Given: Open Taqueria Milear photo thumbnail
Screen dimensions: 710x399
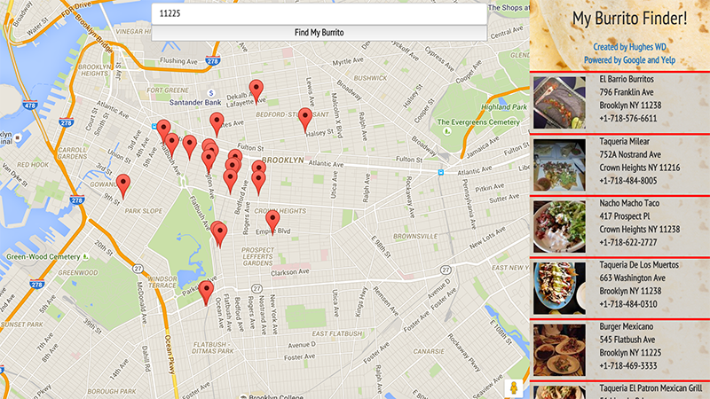Looking at the screenshot, I should (x=559, y=165).
